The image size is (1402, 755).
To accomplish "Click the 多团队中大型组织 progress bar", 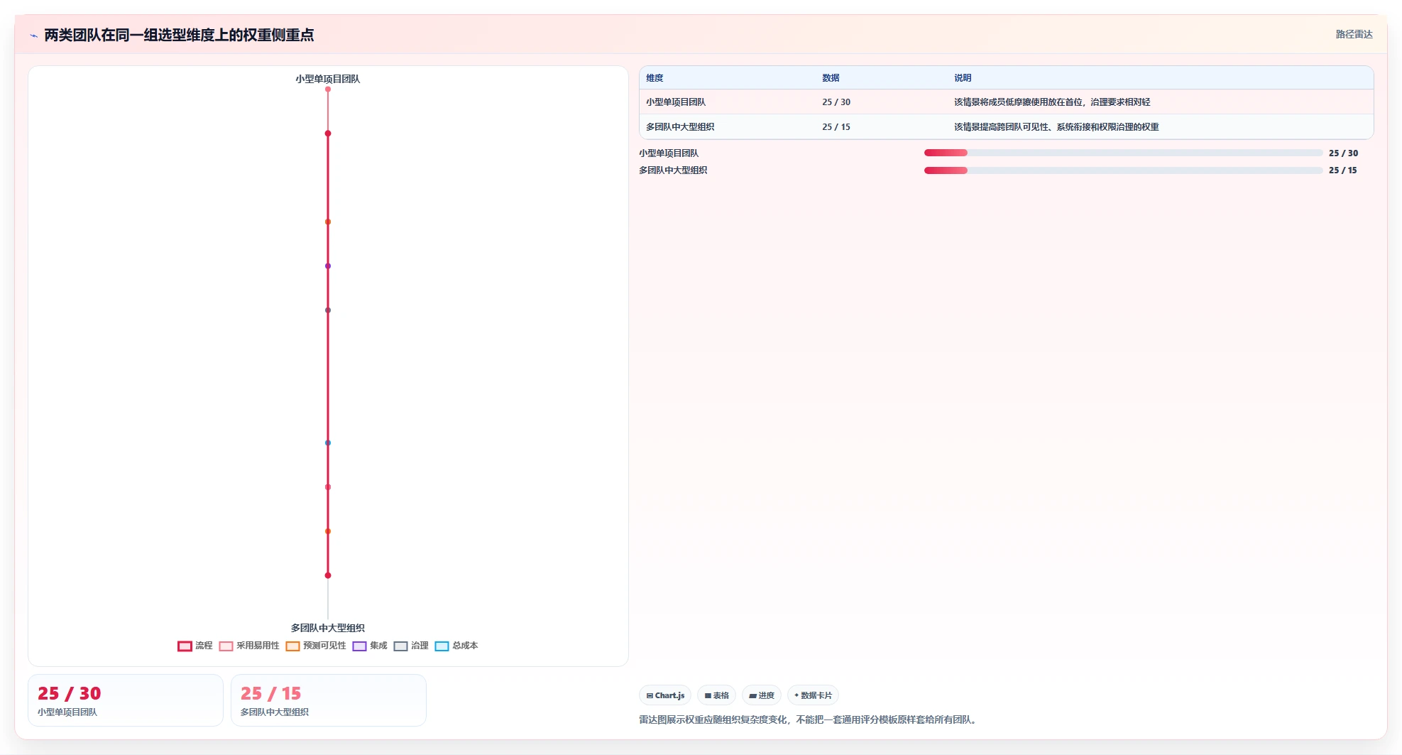I will pyautogui.click(x=1123, y=170).
